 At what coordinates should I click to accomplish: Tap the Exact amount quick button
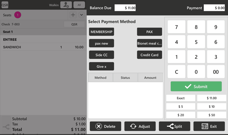[181, 98]
